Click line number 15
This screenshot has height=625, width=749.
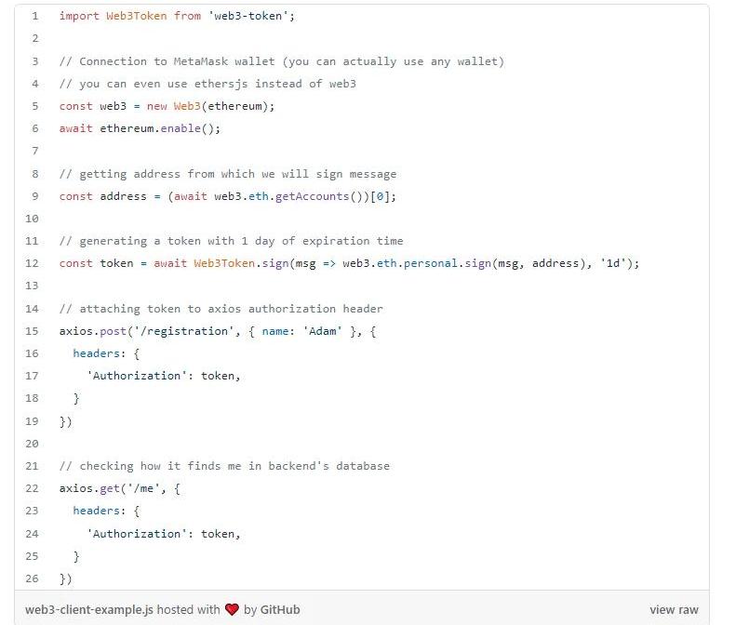[33, 331]
